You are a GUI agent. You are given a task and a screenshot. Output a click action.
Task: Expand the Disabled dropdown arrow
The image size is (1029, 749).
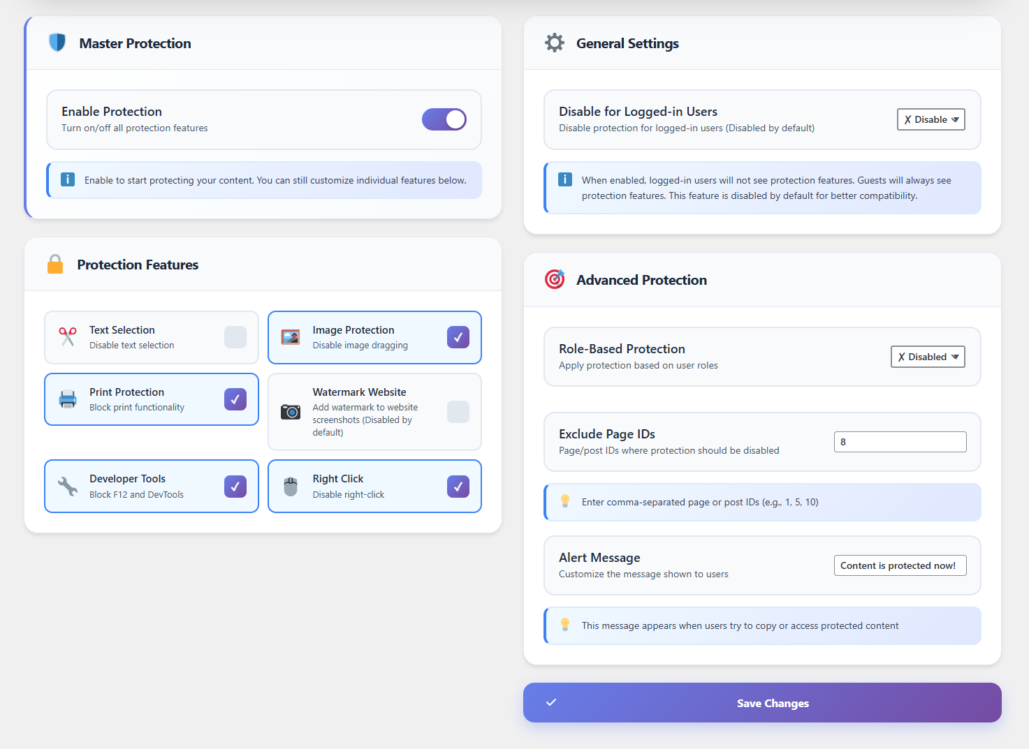pyautogui.click(x=954, y=357)
